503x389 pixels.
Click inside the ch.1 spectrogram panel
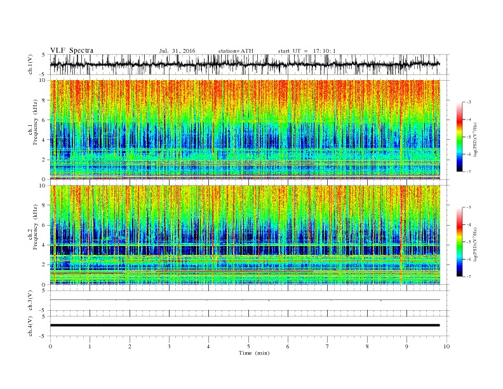tap(245, 130)
